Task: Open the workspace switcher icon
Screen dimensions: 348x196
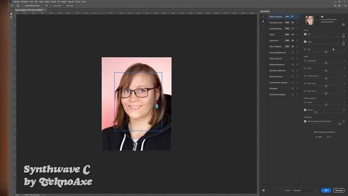Action: (339, 6)
